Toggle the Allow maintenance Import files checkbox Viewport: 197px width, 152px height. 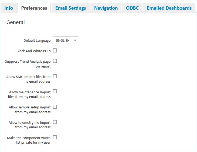(x=55, y=92)
